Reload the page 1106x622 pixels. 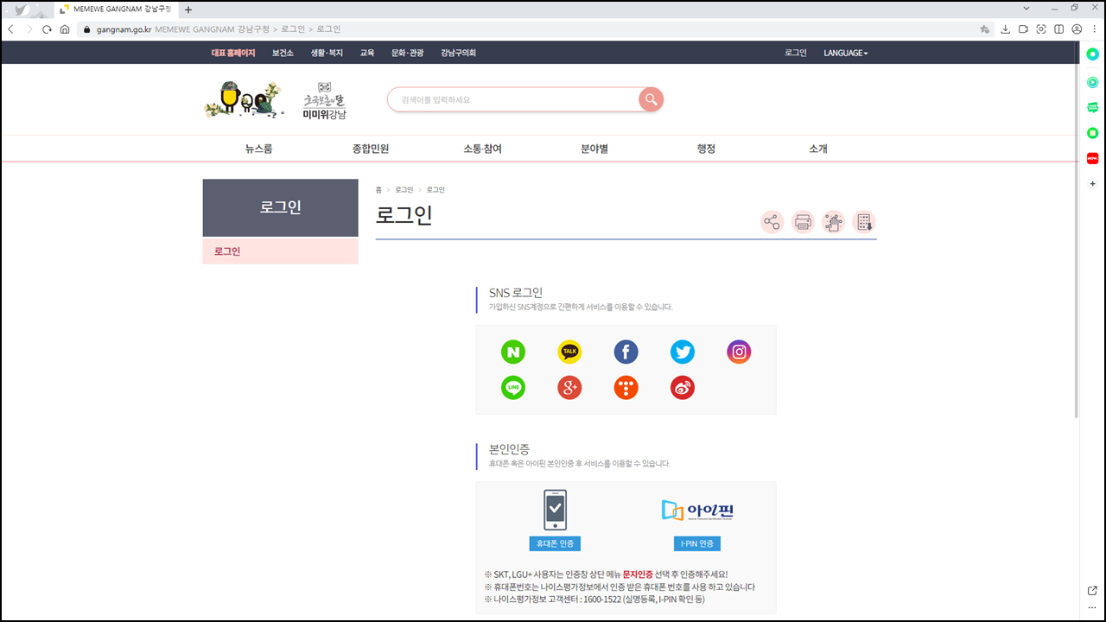pyautogui.click(x=47, y=29)
